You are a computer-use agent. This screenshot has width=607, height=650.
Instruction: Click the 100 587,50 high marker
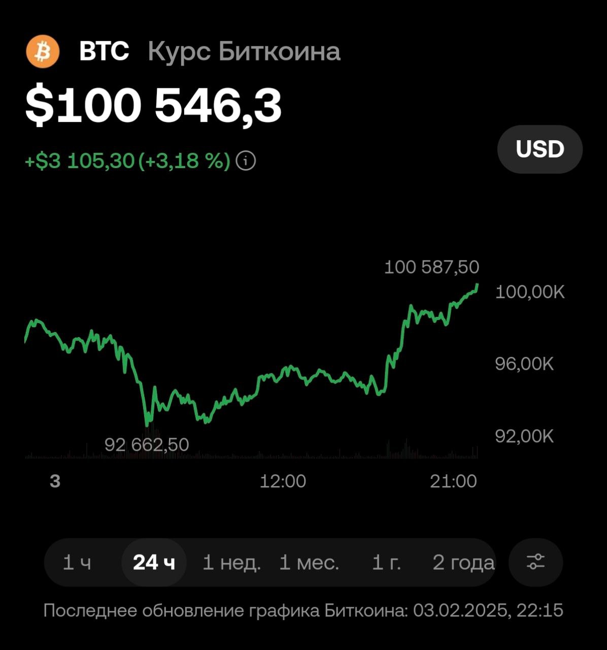(431, 267)
